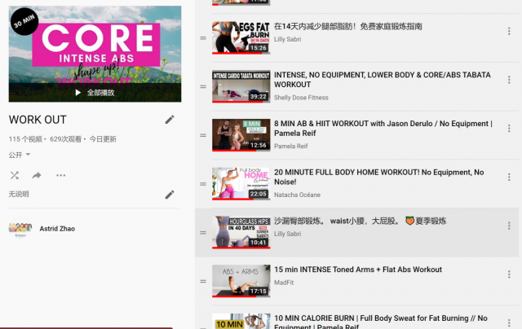Grab reorder handle of Legs Fat Burn row
Image resolution: width=522 pixels, height=329 pixels.
pyautogui.click(x=203, y=38)
